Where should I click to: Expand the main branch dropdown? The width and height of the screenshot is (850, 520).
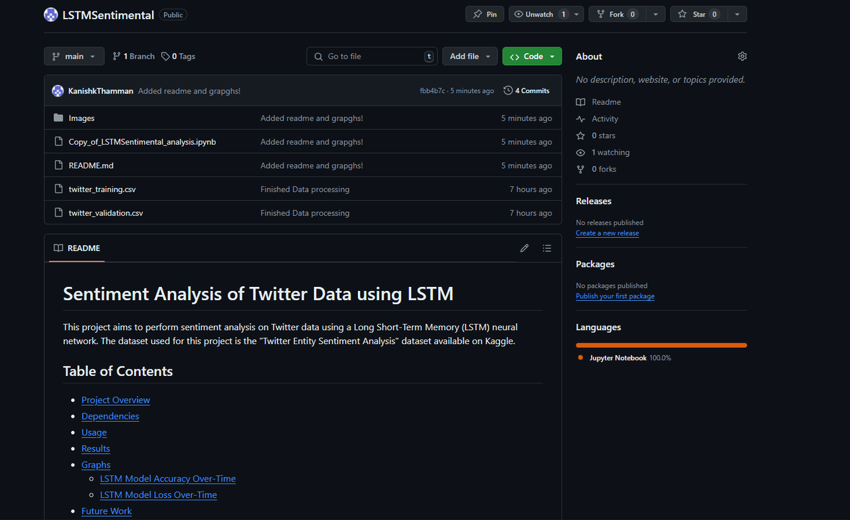[x=74, y=56]
